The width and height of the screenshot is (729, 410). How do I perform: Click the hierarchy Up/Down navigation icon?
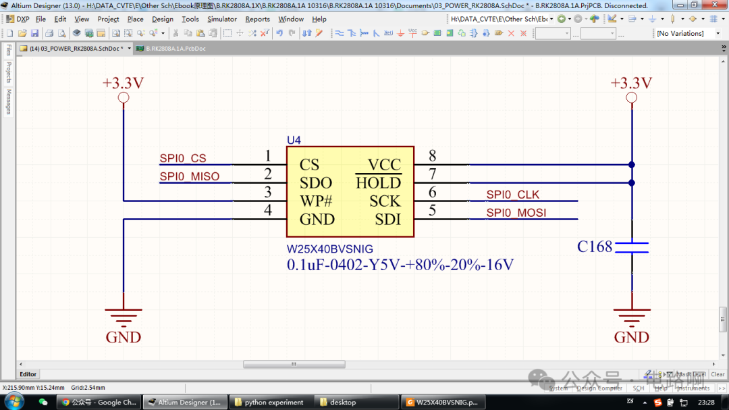pos(307,34)
